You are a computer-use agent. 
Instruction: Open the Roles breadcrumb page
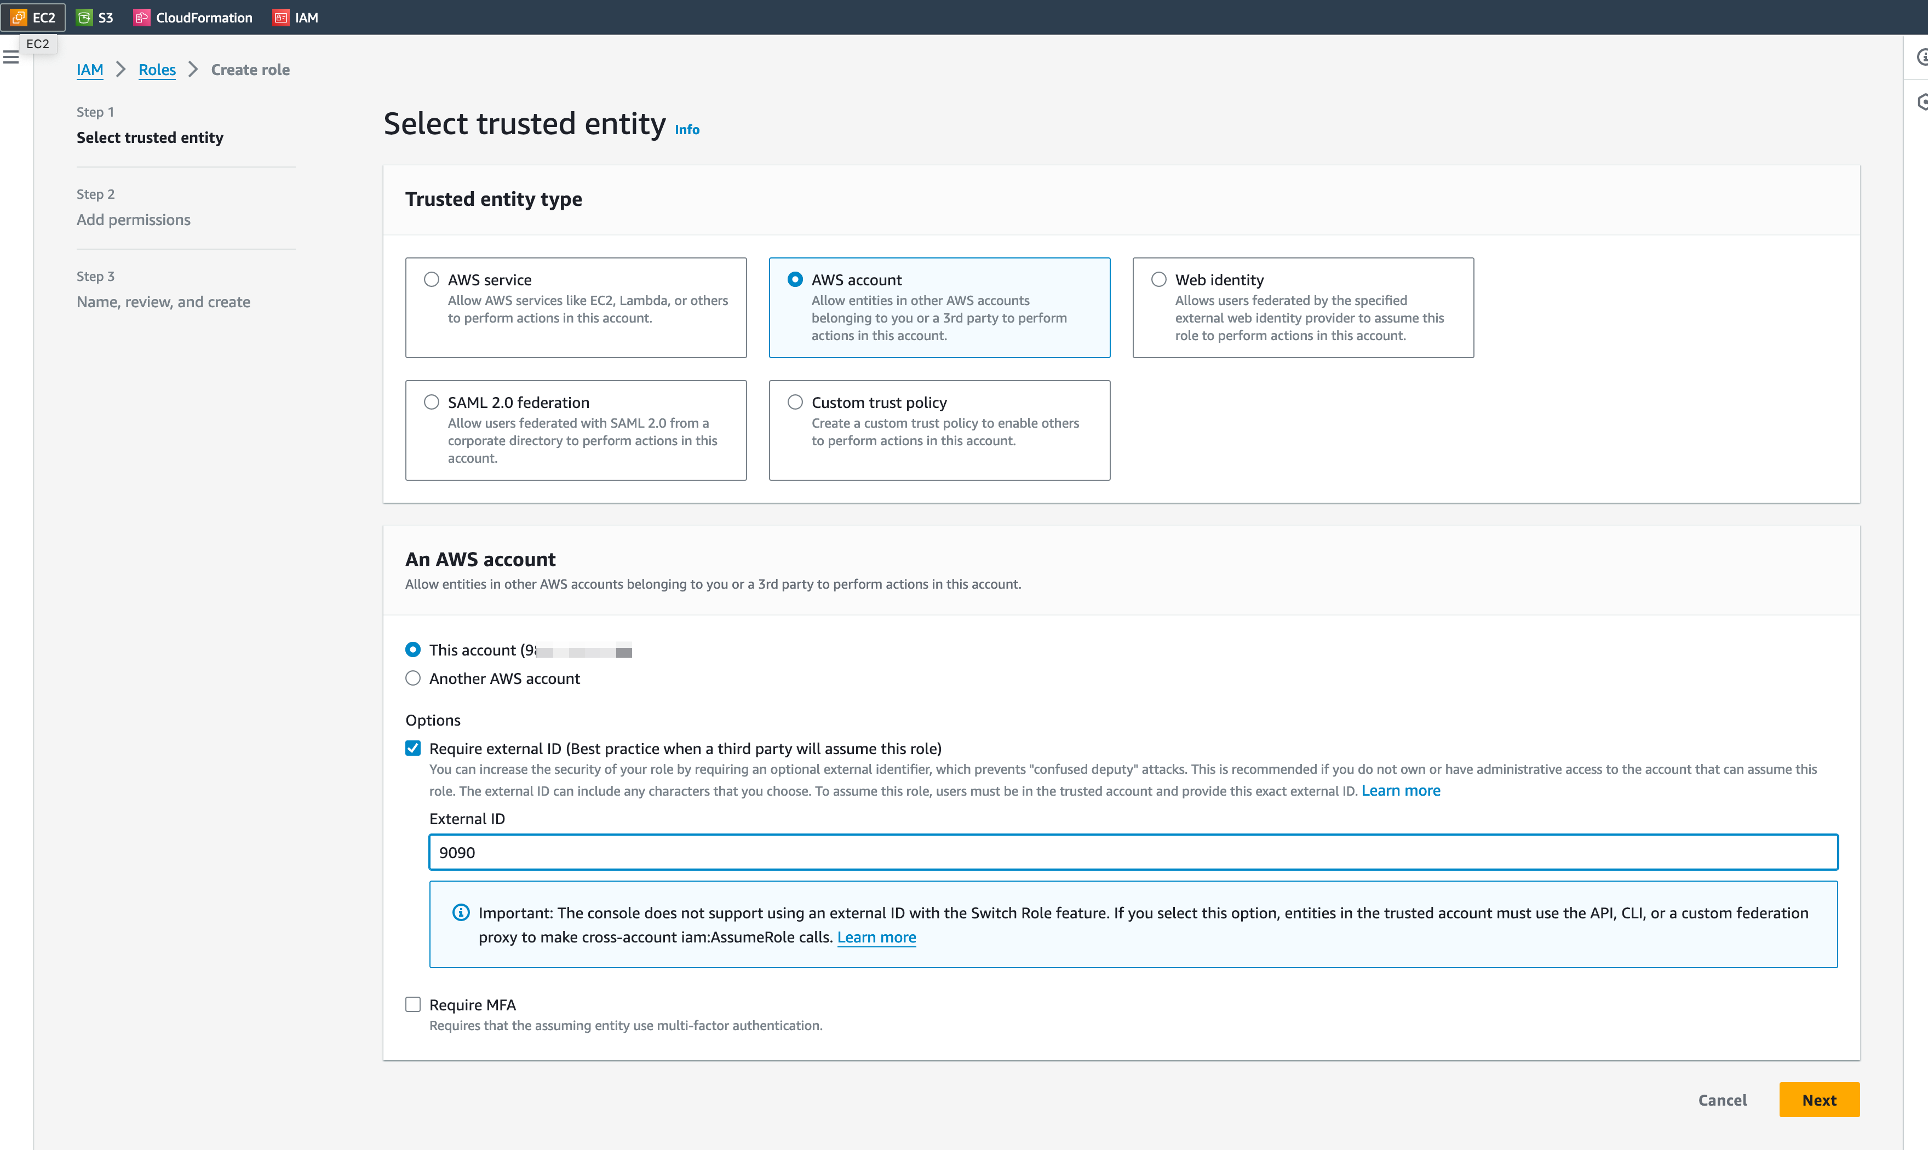point(157,70)
